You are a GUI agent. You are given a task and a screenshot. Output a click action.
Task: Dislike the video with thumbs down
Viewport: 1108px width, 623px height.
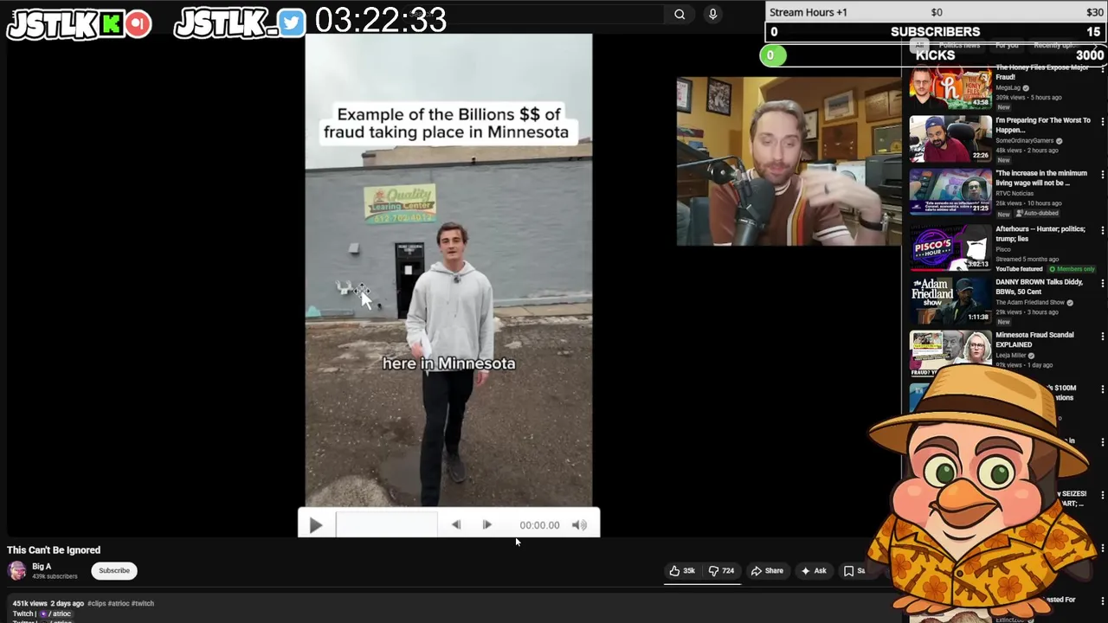coord(721,570)
